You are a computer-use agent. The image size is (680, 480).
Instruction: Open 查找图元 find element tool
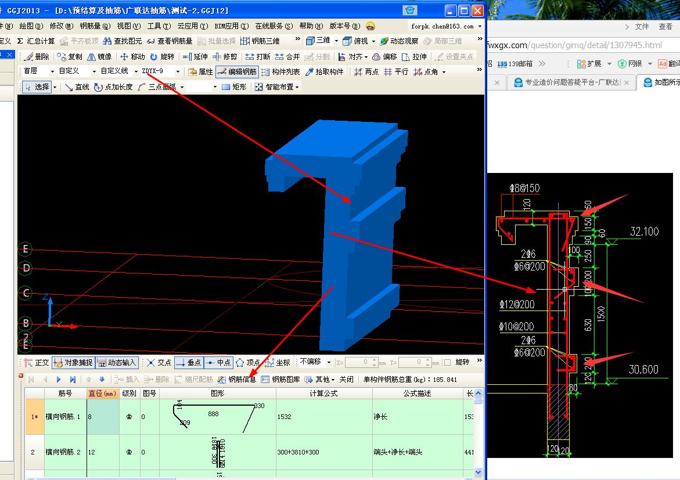coord(122,41)
